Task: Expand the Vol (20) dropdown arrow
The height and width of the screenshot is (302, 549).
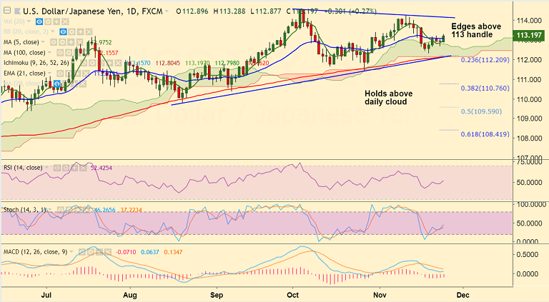Action: [x=29, y=21]
